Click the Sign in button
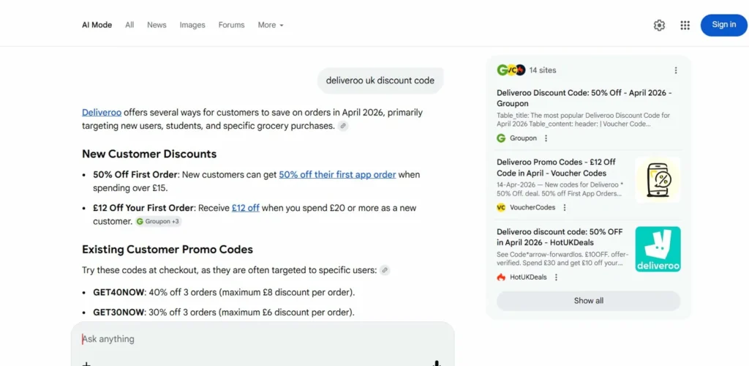The height and width of the screenshot is (366, 749). (723, 25)
